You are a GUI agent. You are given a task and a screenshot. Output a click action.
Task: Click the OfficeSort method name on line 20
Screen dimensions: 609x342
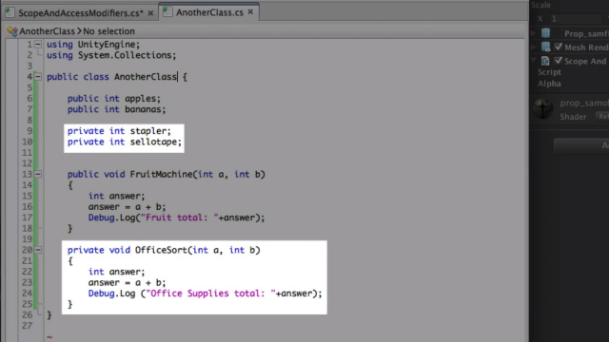point(161,250)
